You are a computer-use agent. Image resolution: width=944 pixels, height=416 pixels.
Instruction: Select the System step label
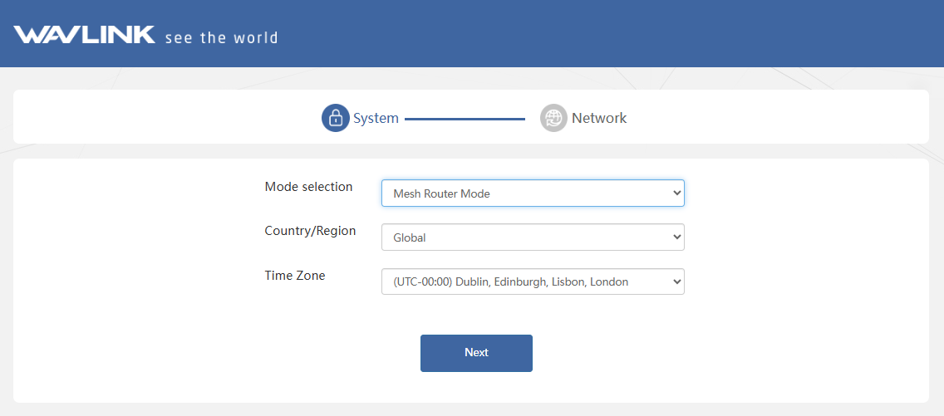coord(376,118)
